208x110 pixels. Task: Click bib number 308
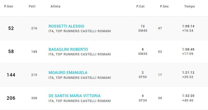click(34, 98)
